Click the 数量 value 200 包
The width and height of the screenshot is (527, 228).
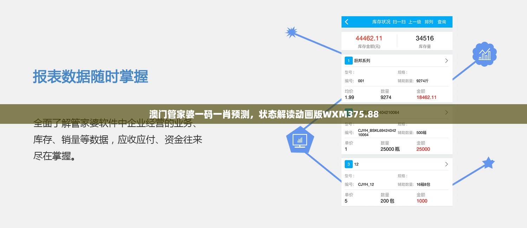pos(388,201)
